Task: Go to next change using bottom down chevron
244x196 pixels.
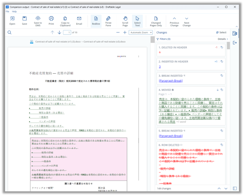Action: [x=226, y=188]
